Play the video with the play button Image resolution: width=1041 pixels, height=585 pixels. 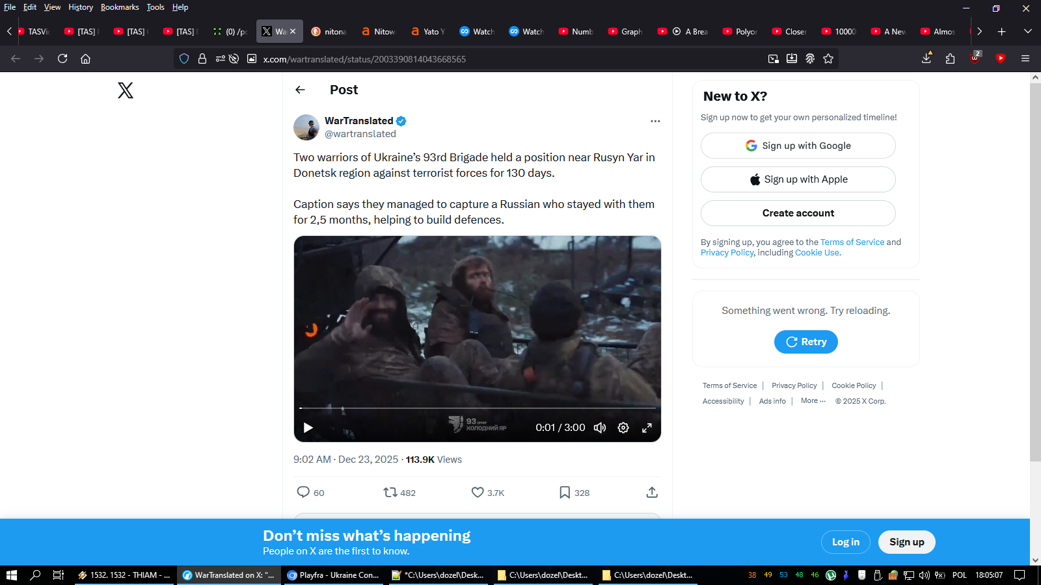pos(308,428)
